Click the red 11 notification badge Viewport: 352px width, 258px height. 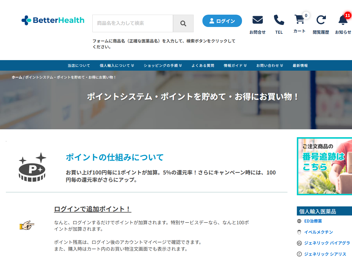348,15
